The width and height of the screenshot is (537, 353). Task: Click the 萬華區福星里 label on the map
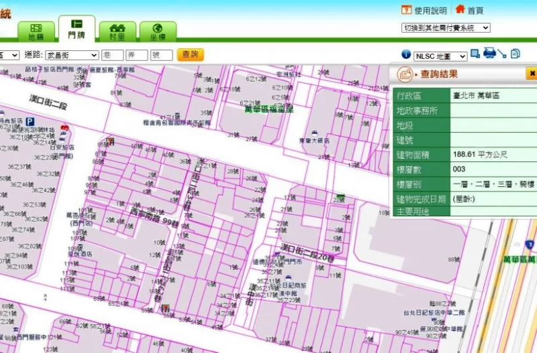point(269,109)
